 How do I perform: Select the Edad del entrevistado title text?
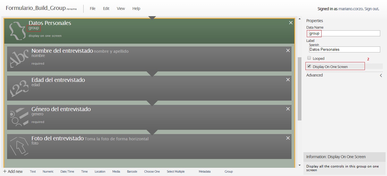[58, 80]
